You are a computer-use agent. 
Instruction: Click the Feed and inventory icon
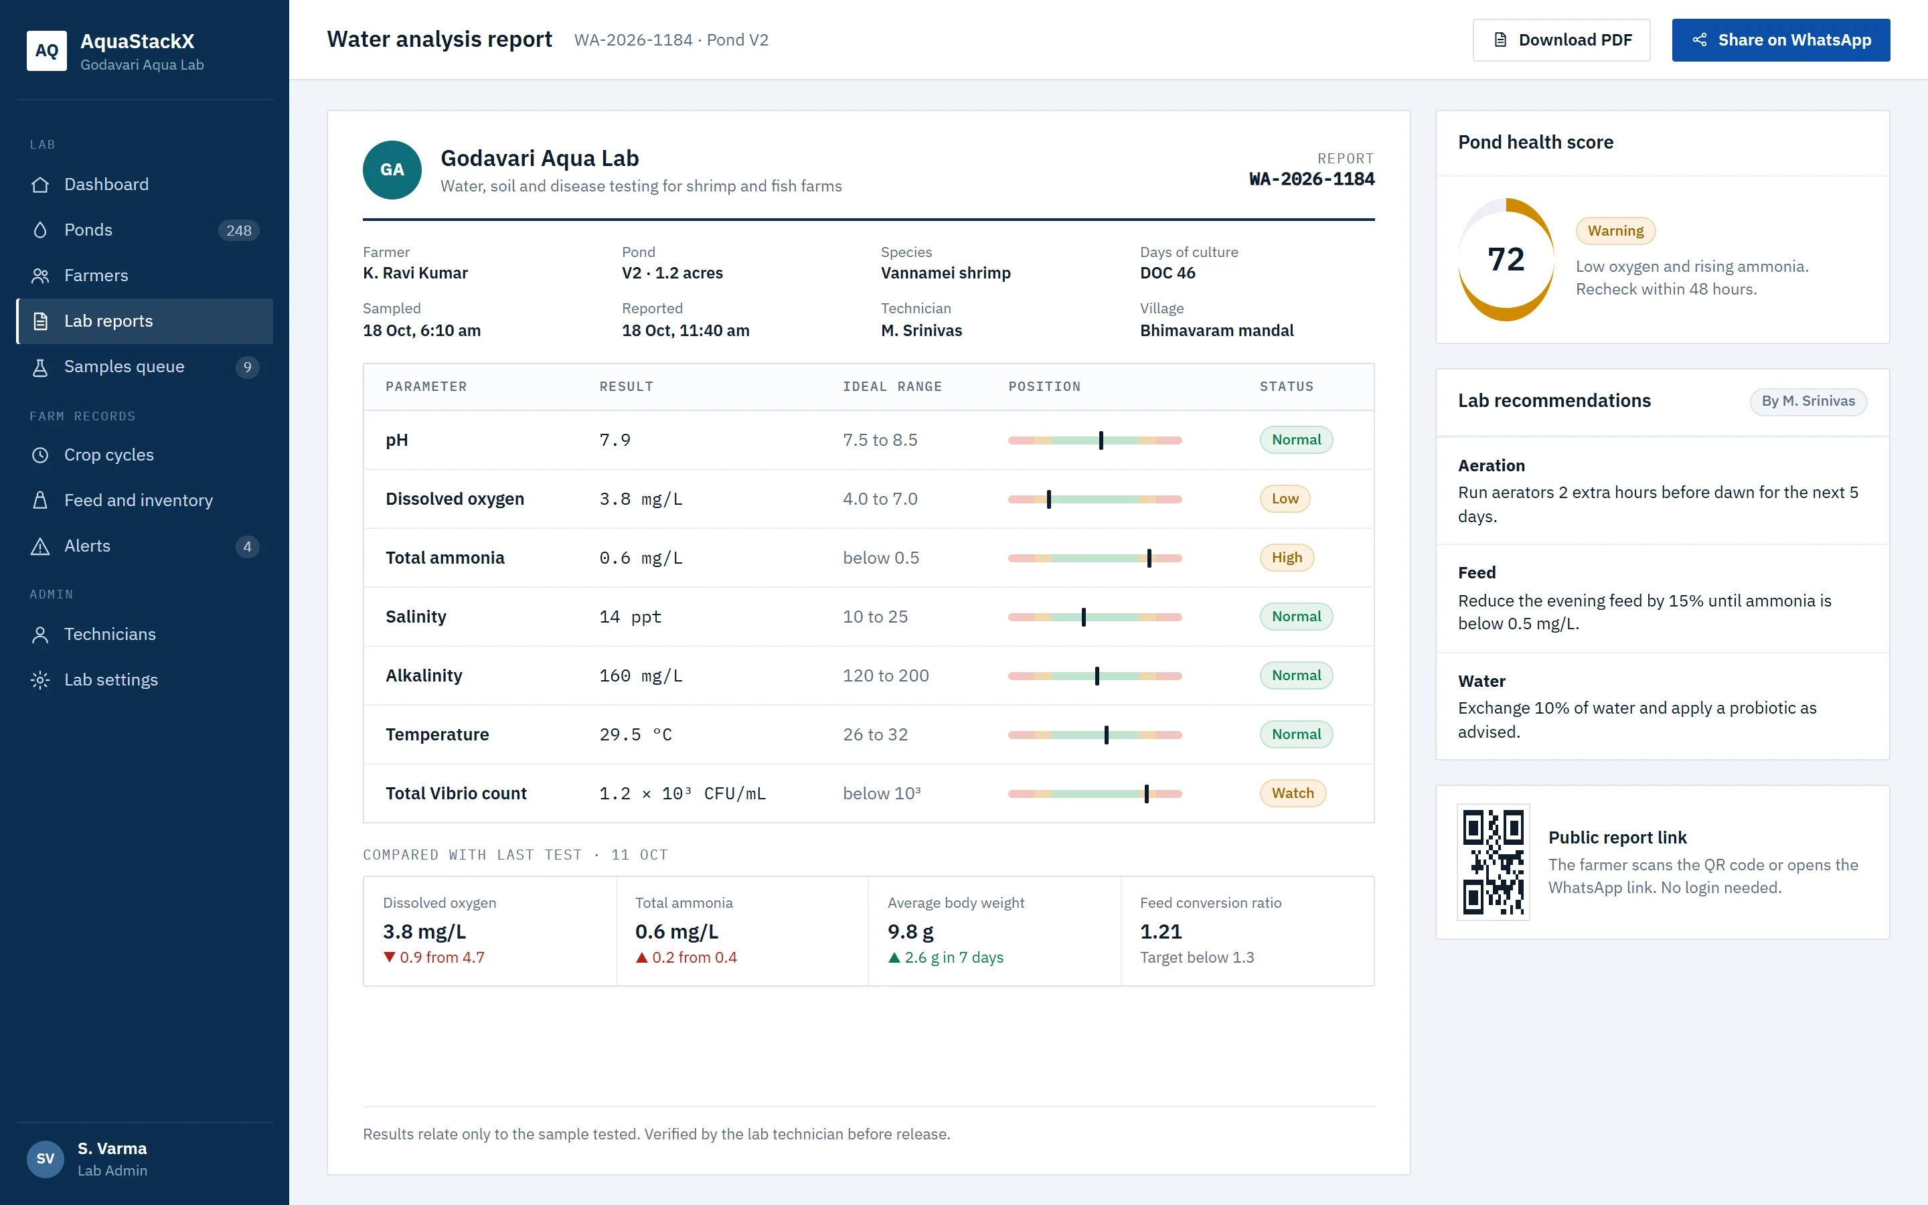(40, 501)
